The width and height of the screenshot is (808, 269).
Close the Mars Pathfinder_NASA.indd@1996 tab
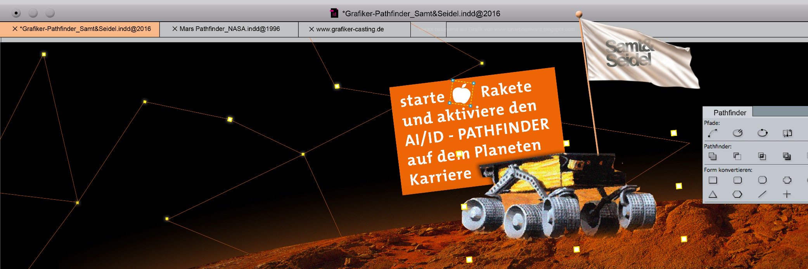[x=175, y=29]
